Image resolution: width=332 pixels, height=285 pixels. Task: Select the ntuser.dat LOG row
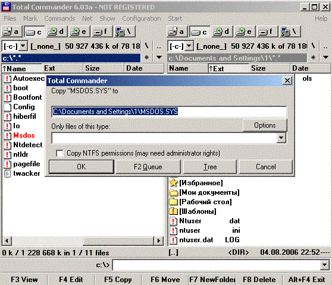pos(205,240)
